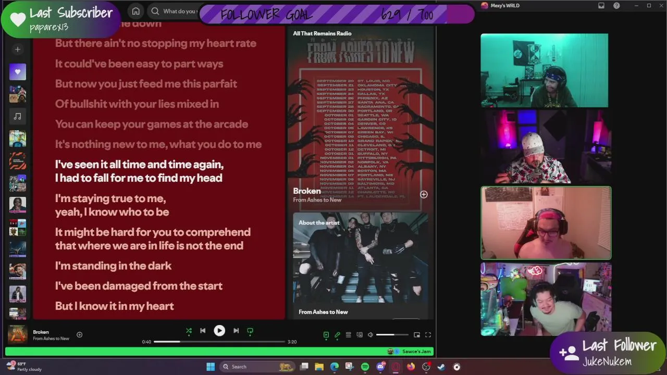The width and height of the screenshot is (667, 375).
Task: Add Broken to playlist from Now Playing panel
Action: [424, 194]
